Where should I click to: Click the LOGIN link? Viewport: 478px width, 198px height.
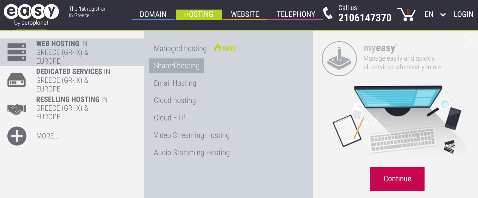click(x=463, y=14)
